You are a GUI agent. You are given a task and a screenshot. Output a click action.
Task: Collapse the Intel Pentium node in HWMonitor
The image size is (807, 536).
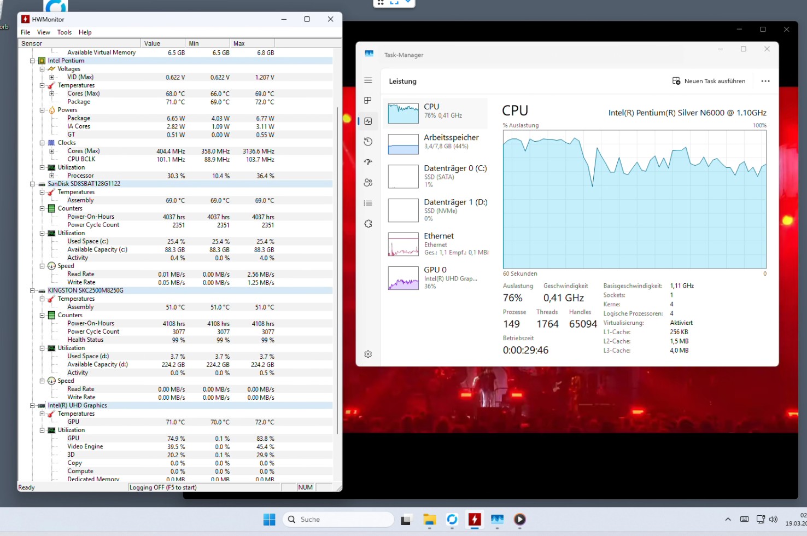tap(32, 61)
